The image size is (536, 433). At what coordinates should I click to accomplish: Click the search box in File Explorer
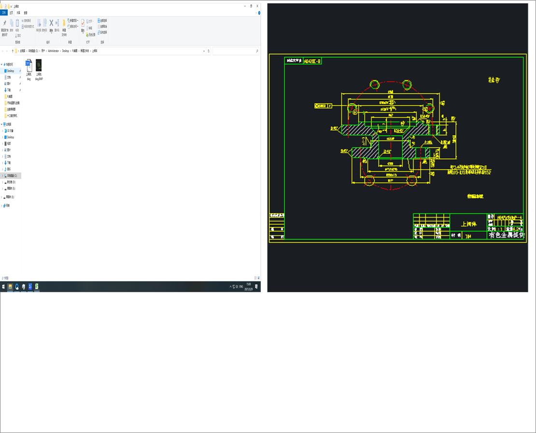pyautogui.click(x=236, y=51)
